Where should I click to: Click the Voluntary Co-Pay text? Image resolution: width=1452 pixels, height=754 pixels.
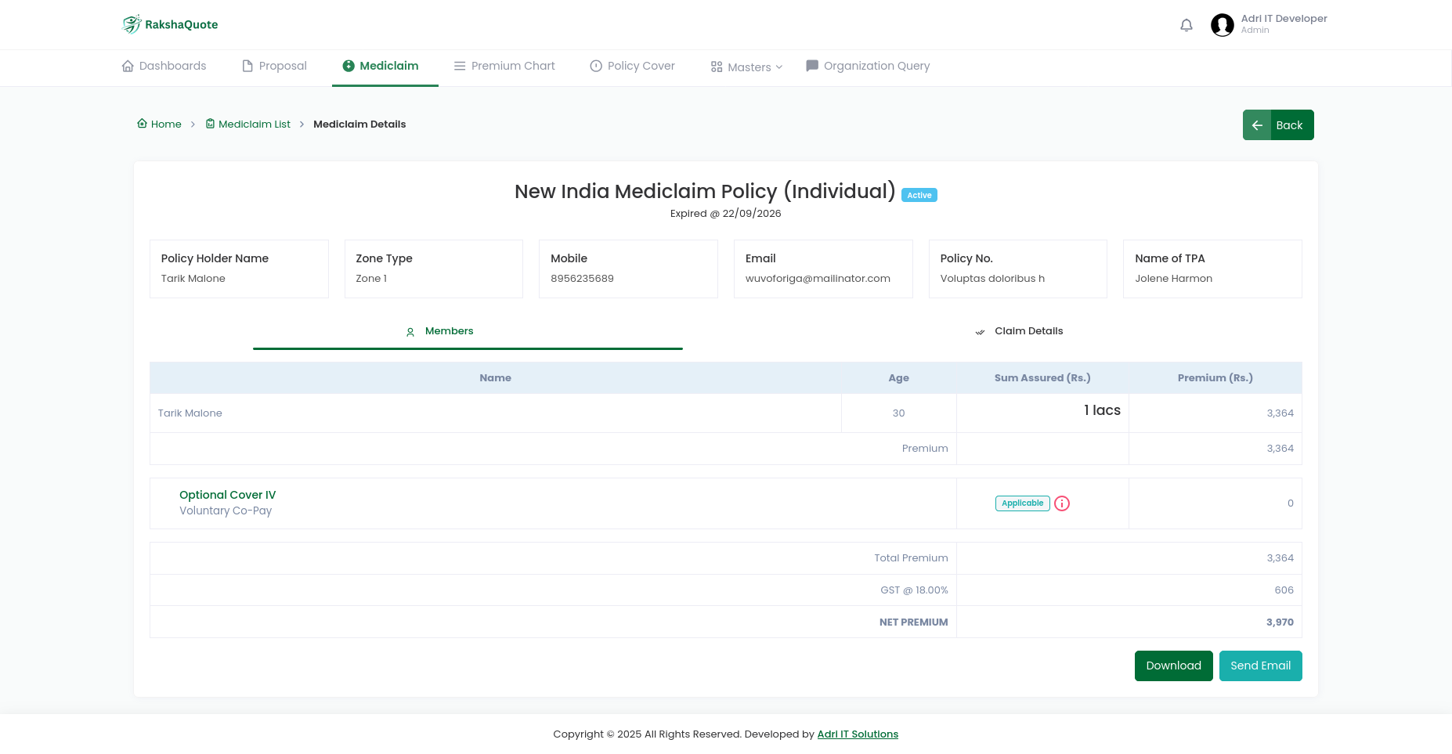pyautogui.click(x=226, y=510)
